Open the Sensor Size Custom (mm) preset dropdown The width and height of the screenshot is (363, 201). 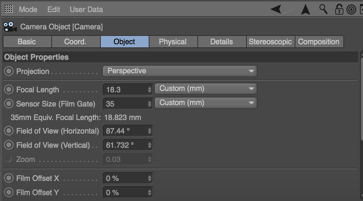(x=206, y=103)
